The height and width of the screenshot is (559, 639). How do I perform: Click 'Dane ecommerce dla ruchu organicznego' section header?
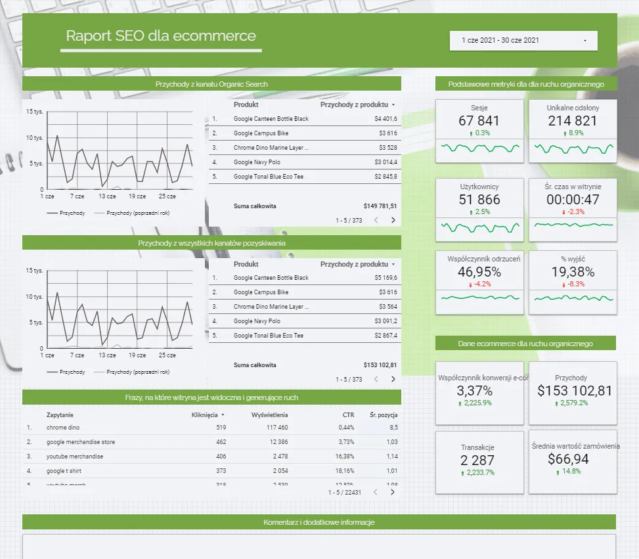tap(525, 344)
